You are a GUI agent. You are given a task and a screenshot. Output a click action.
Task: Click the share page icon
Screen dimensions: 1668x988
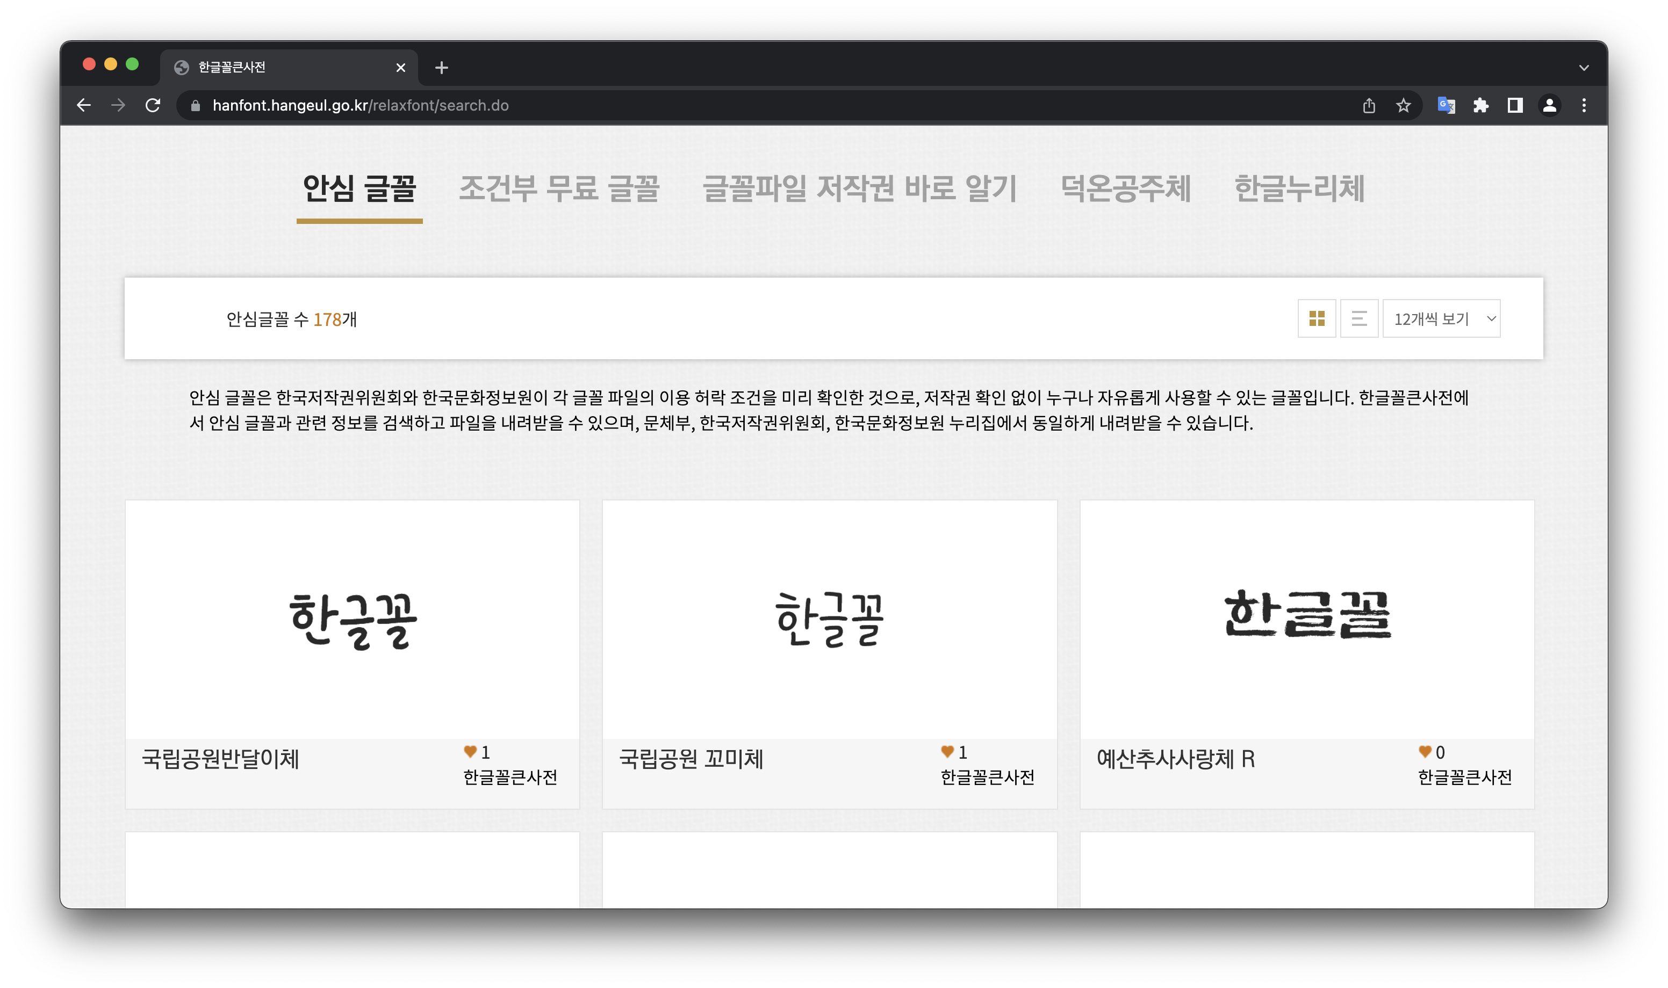(1368, 105)
